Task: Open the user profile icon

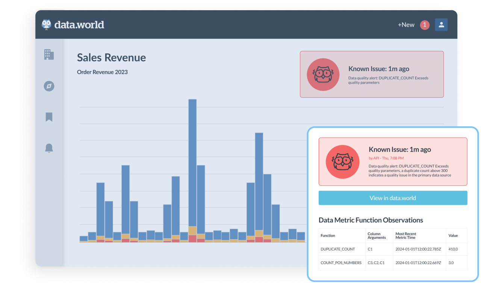Action: tap(441, 25)
